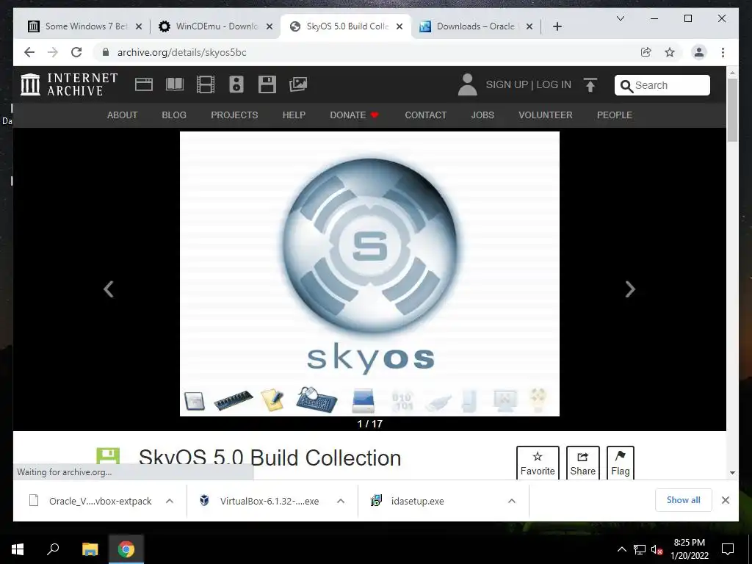Click the muted volume tray icon
The height and width of the screenshot is (564, 752).
pyautogui.click(x=657, y=549)
